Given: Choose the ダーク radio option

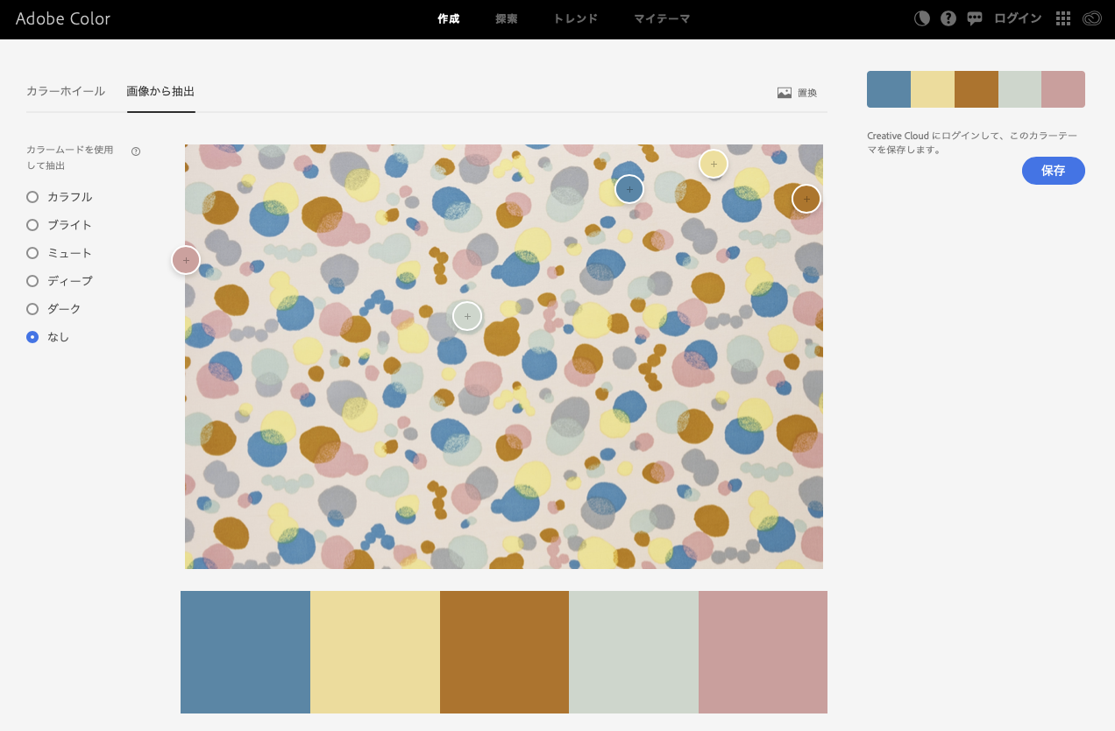Looking at the screenshot, I should pos(32,309).
